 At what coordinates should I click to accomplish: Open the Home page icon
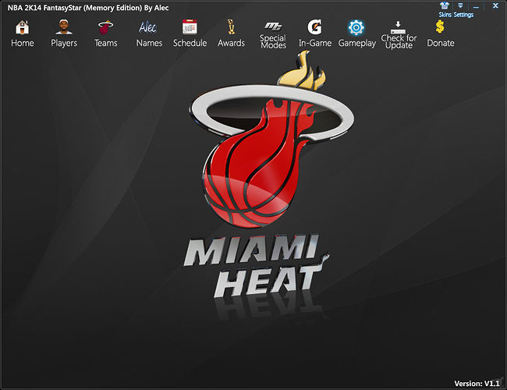(22, 28)
